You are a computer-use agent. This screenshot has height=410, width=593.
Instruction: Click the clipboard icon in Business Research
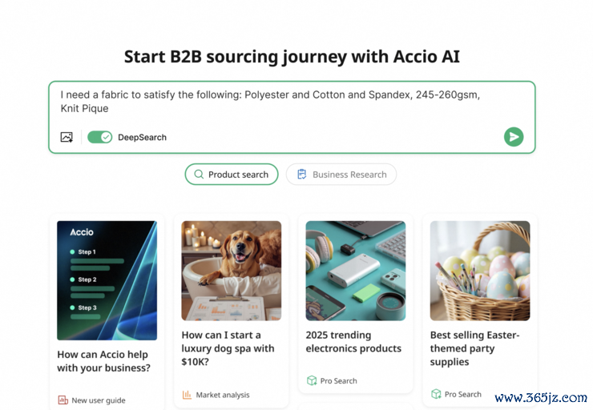(x=302, y=175)
